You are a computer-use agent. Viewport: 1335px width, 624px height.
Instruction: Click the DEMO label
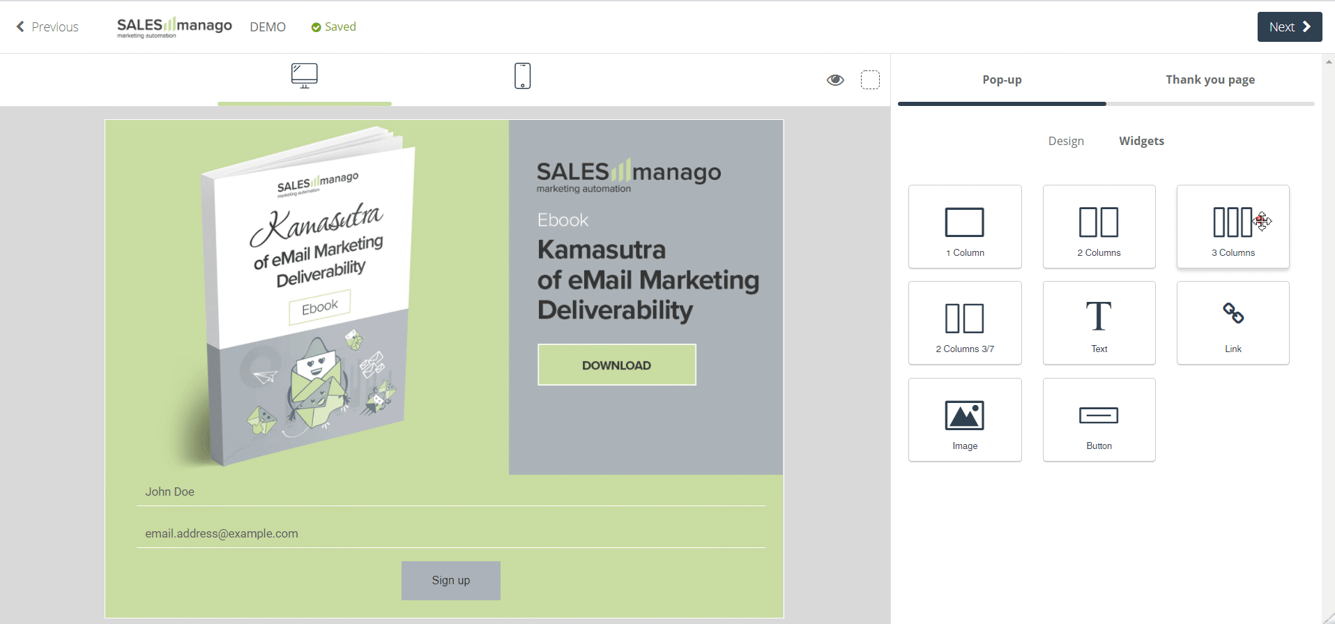(x=268, y=26)
